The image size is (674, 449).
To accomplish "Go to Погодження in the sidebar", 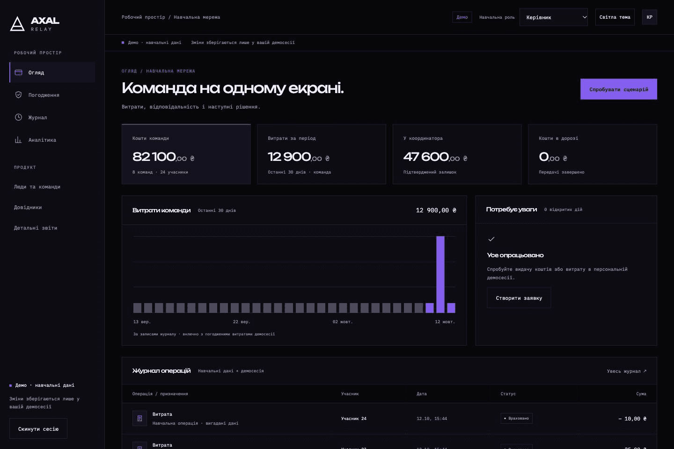I will [x=52, y=95].
